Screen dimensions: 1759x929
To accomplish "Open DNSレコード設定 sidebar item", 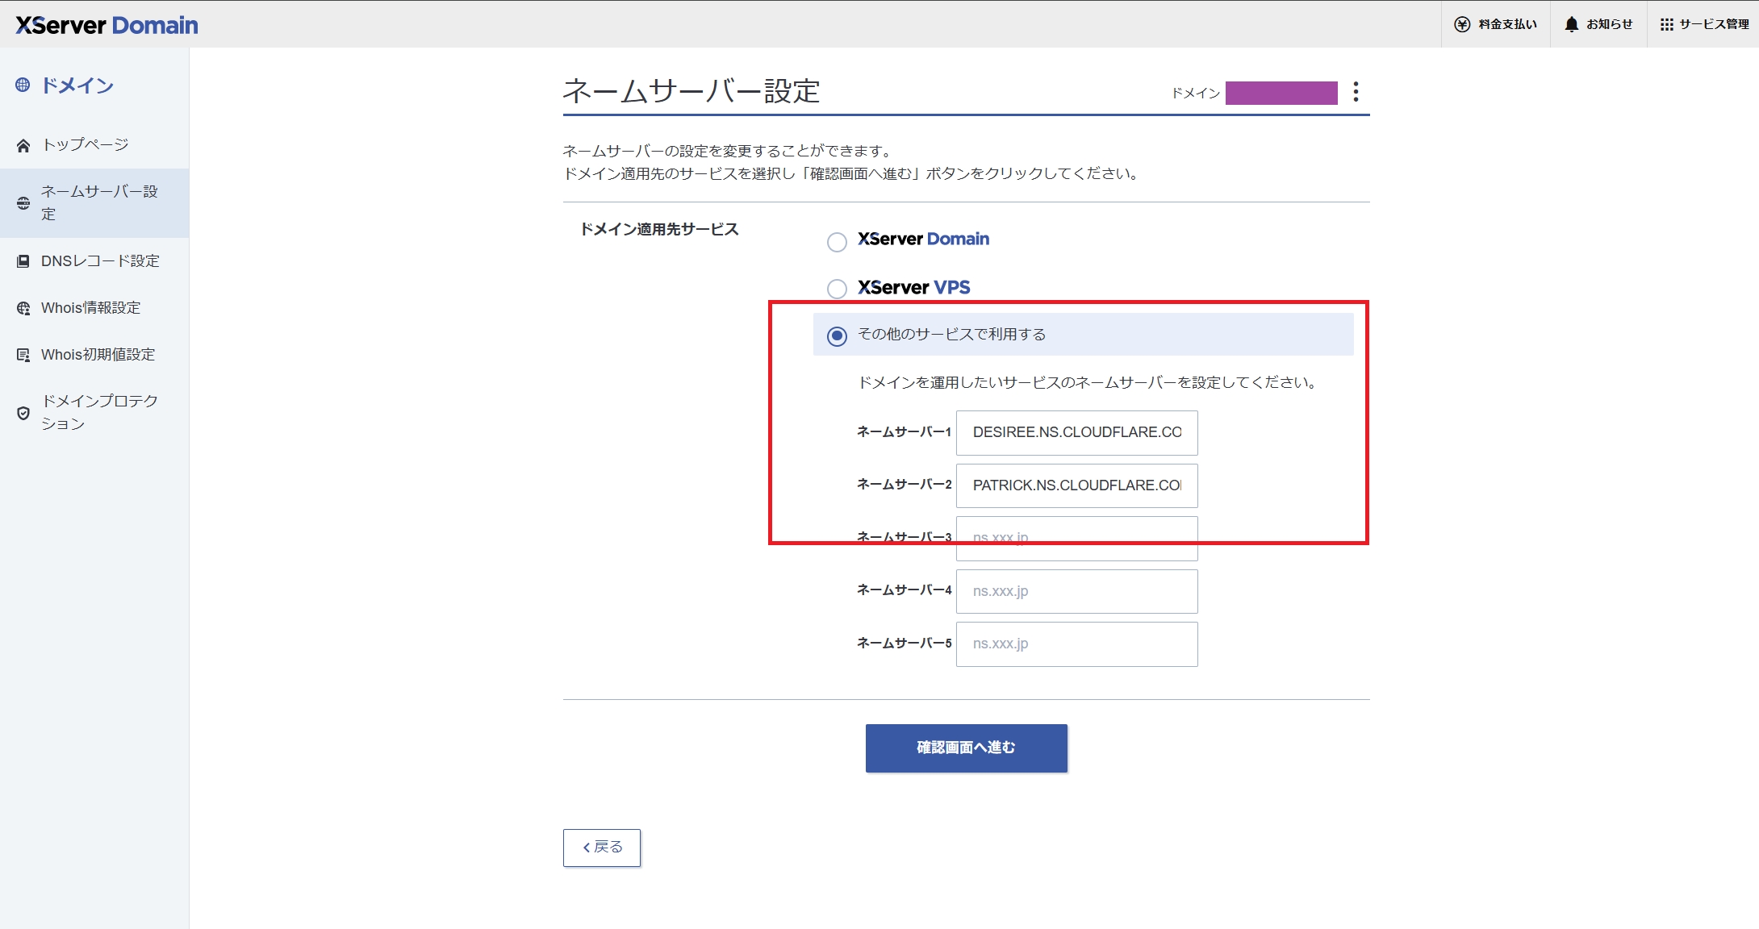I will [94, 261].
